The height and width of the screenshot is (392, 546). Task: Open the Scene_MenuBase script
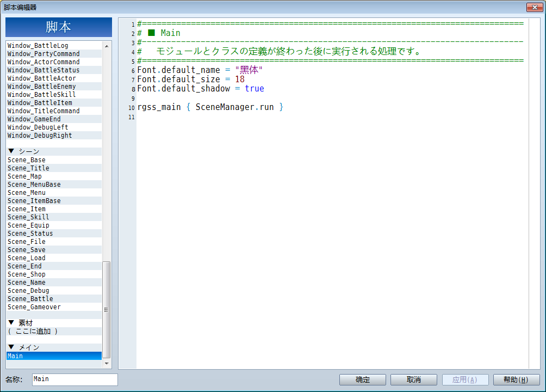click(54, 185)
